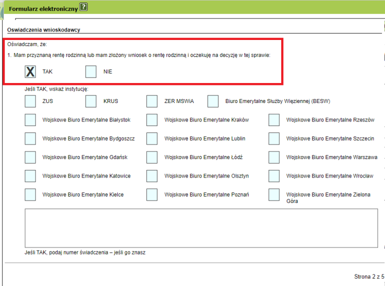The height and width of the screenshot is (286, 385).
Task: Tick the KRUS checkbox
Action: click(x=91, y=101)
